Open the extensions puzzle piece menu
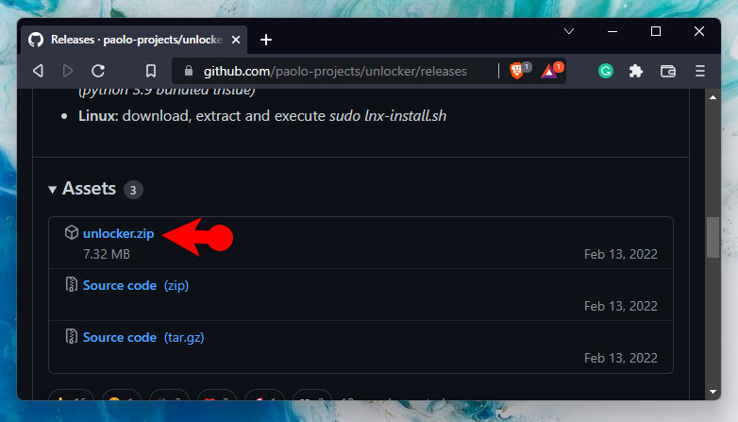This screenshot has height=422, width=738. click(636, 71)
